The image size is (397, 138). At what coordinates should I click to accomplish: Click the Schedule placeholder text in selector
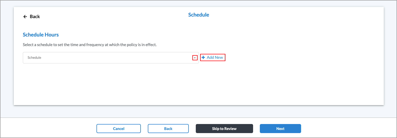[34, 58]
